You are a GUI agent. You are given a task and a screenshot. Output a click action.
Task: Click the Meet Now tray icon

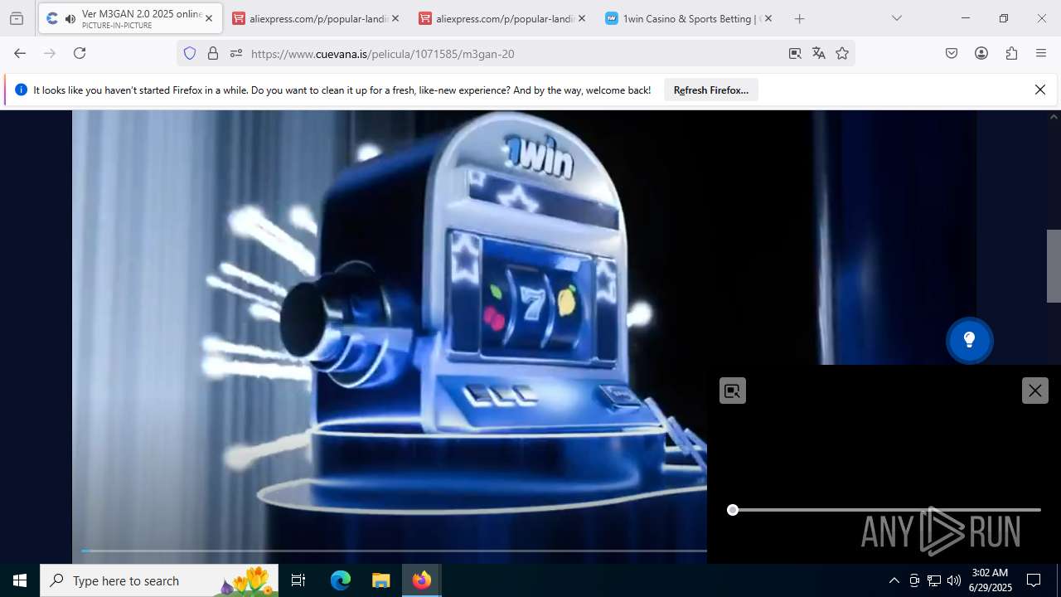914,580
